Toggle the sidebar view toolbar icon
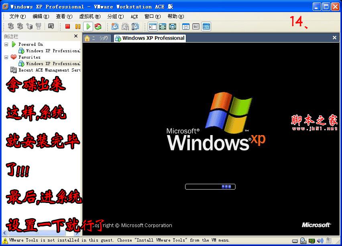Viewport: 342px width, 246px height. click(153, 27)
